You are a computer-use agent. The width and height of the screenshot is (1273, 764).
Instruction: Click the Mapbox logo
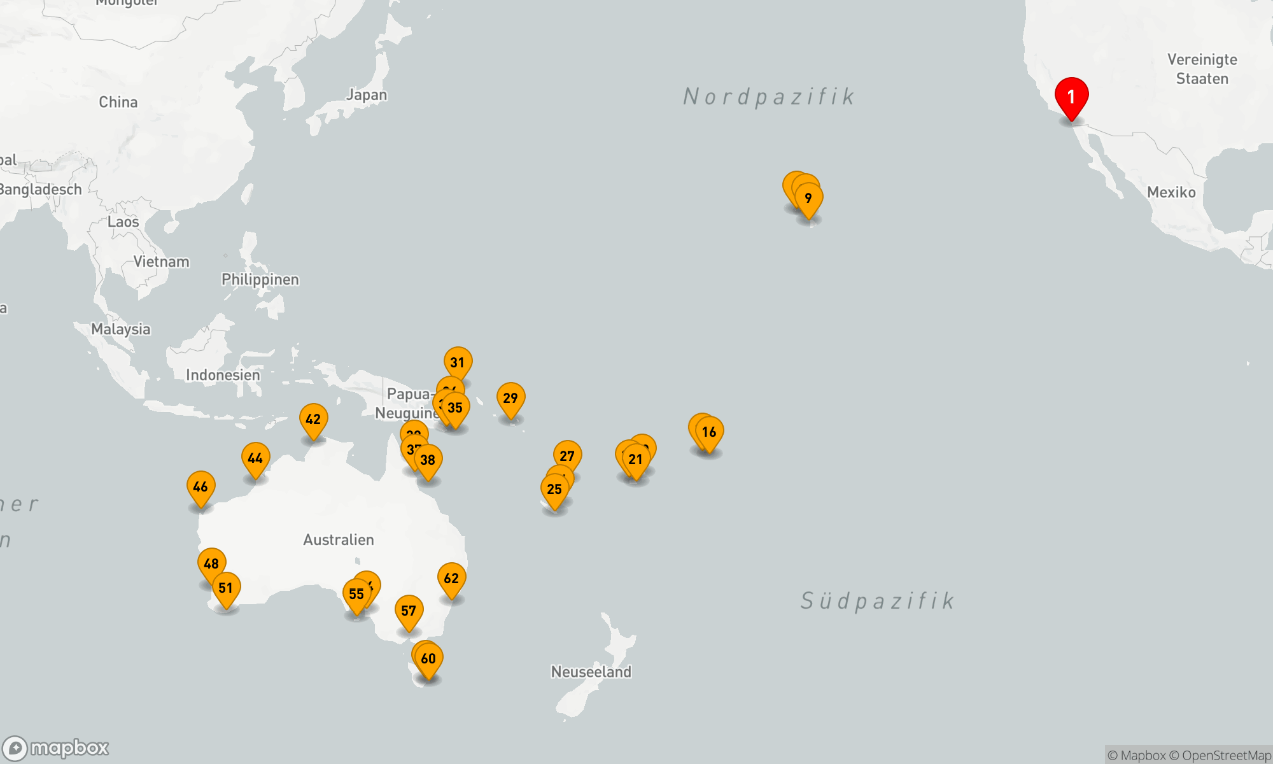[x=56, y=748]
